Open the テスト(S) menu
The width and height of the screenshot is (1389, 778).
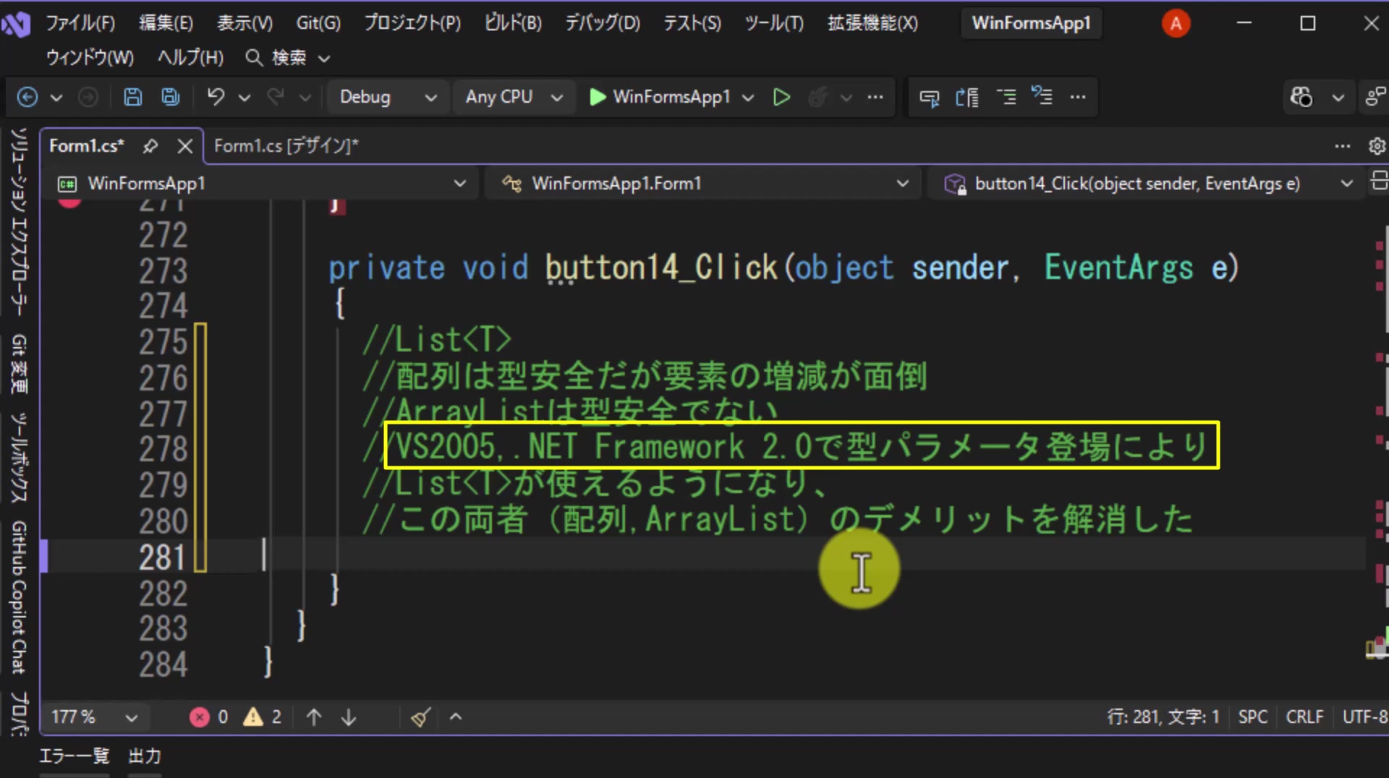pos(692,23)
